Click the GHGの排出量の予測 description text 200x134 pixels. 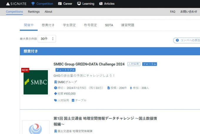(x=84, y=76)
